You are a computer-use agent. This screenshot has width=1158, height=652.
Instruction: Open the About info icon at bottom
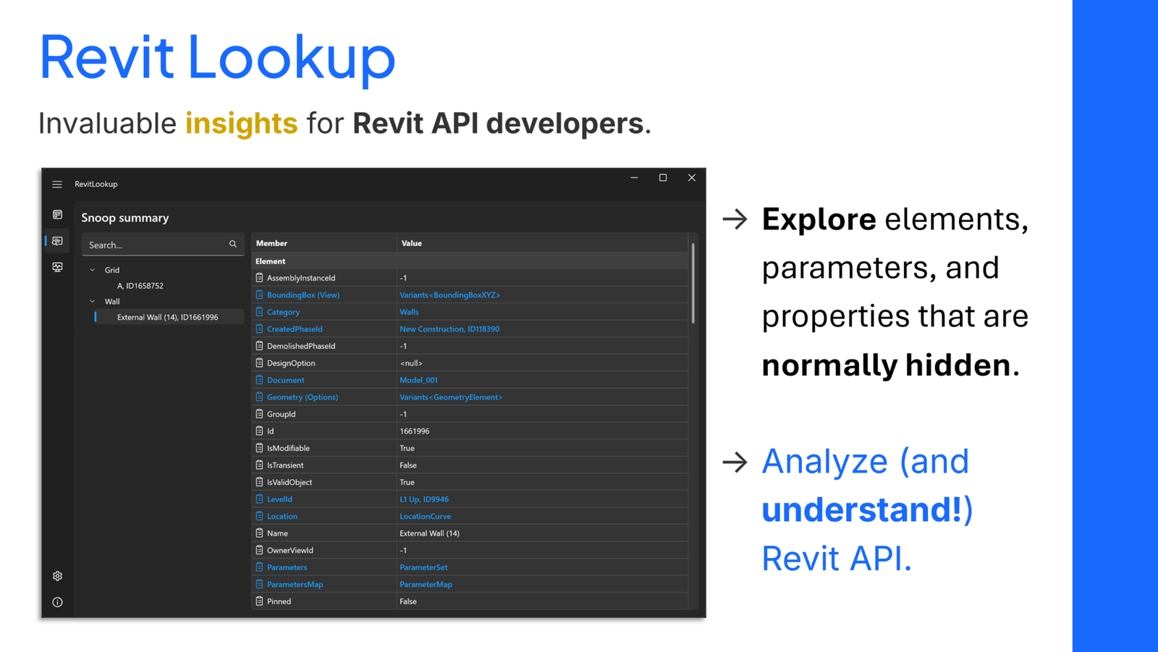pos(57,602)
